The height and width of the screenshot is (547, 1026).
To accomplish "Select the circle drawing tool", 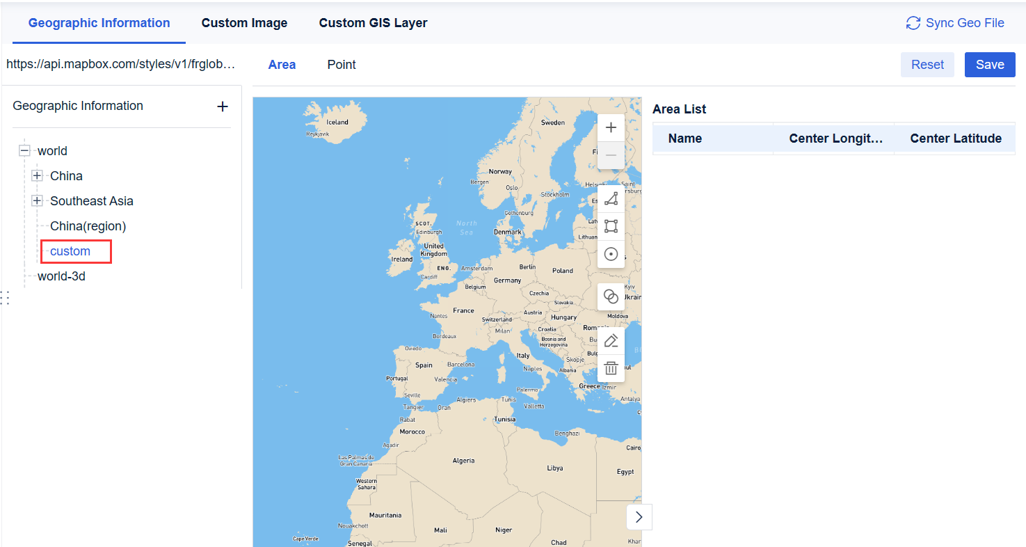I will click(611, 254).
